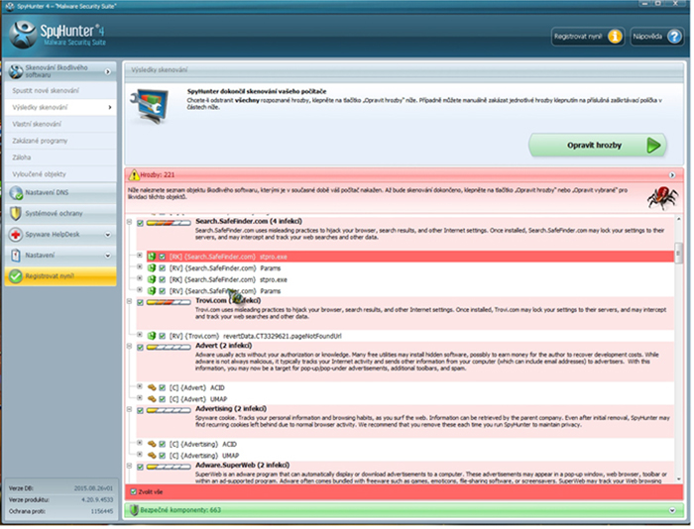Select Zakázané programy in the sidebar
This screenshot has height=529, width=694.
coord(42,141)
